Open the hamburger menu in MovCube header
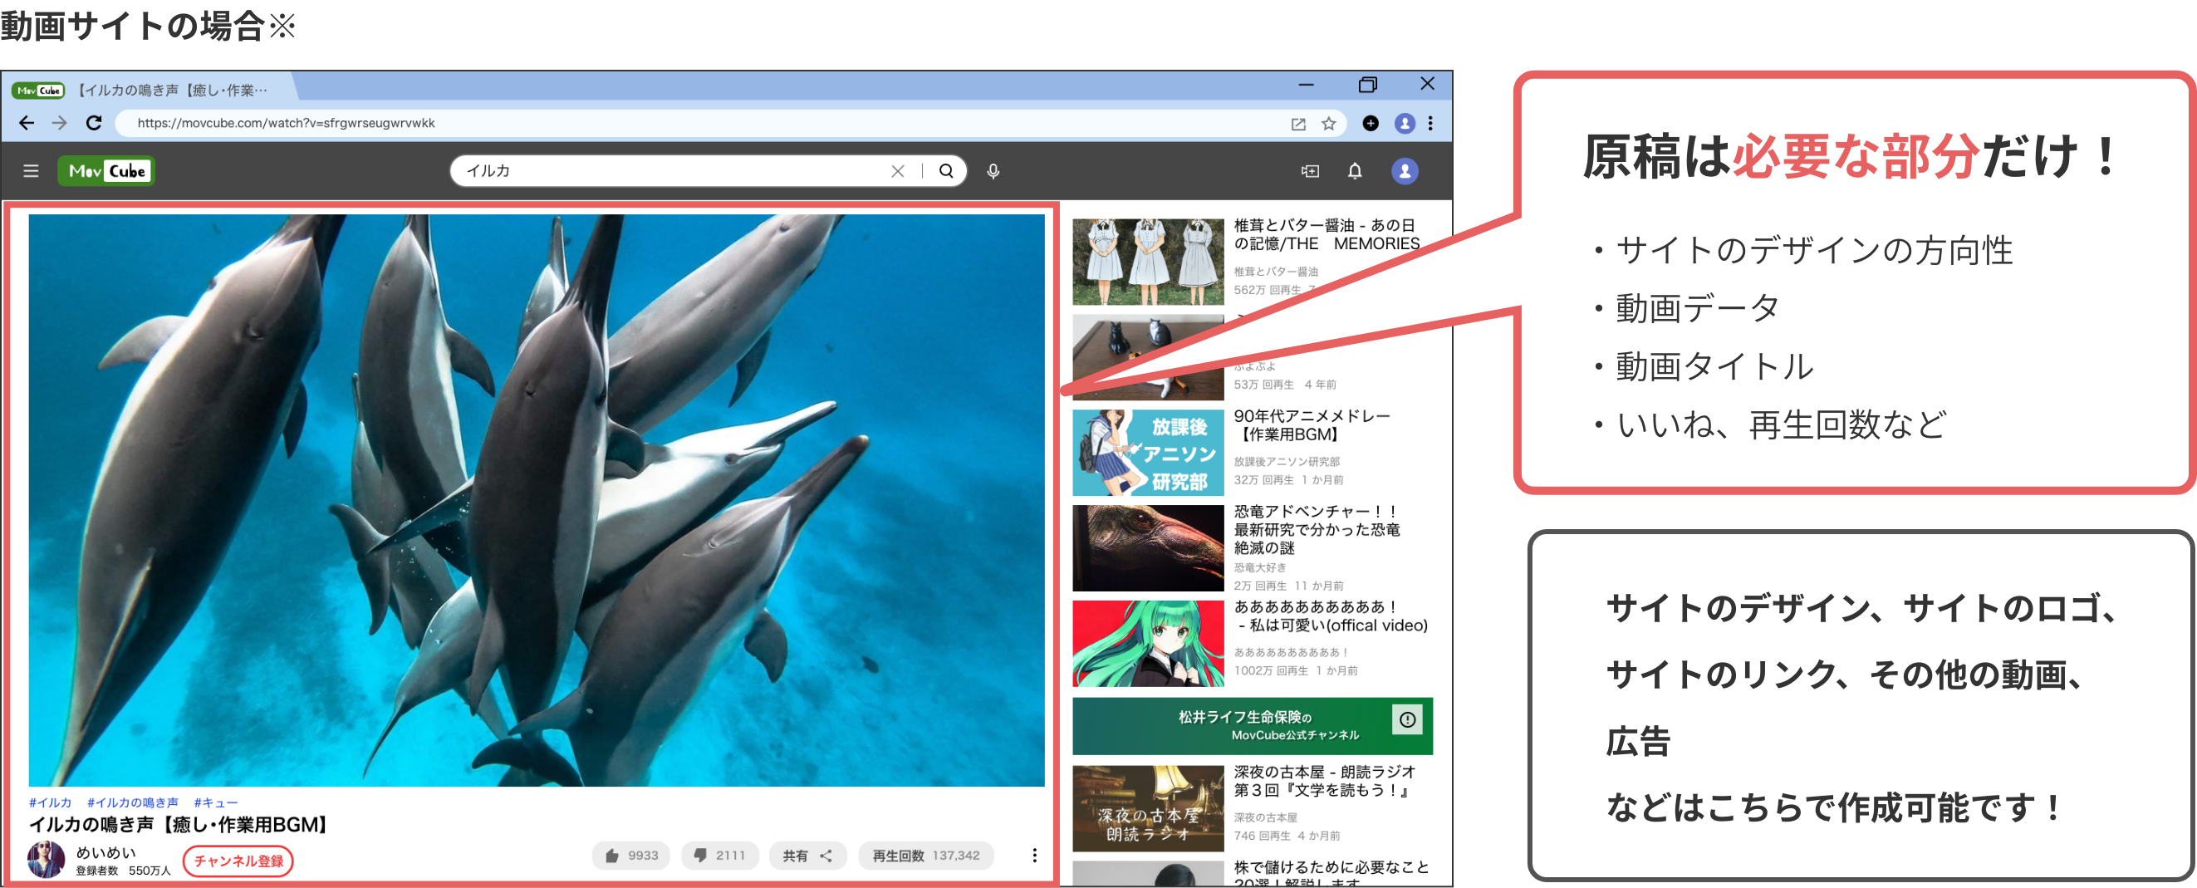Viewport: 2197px width, 888px height. (x=31, y=170)
